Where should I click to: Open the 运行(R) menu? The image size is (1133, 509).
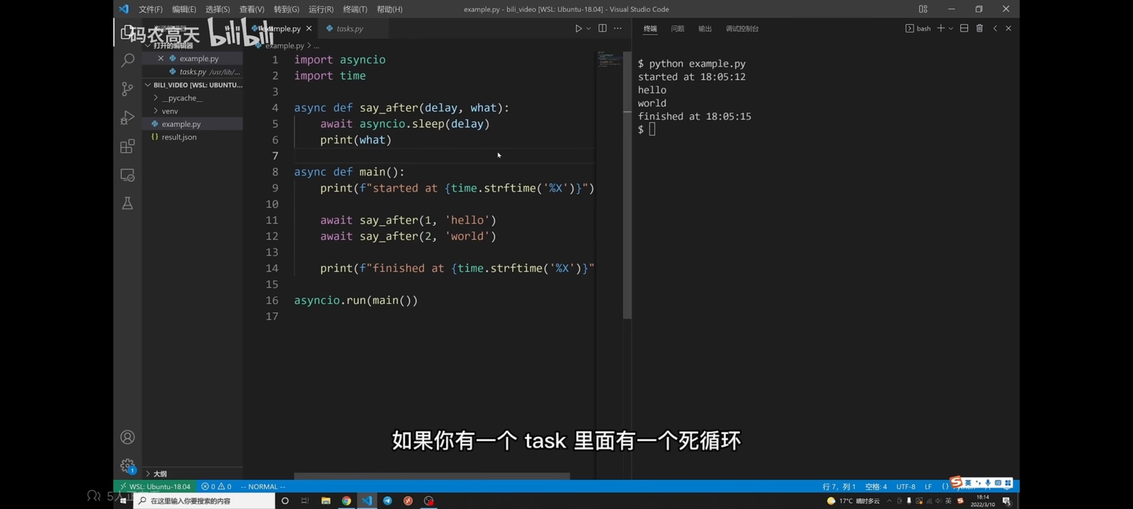(321, 9)
